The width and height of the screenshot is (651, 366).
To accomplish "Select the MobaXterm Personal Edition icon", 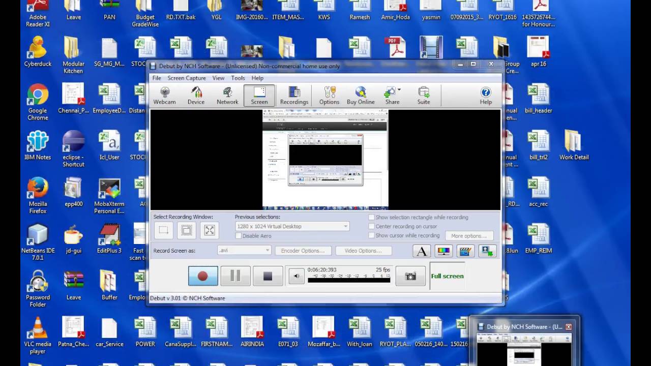I will point(109,195).
